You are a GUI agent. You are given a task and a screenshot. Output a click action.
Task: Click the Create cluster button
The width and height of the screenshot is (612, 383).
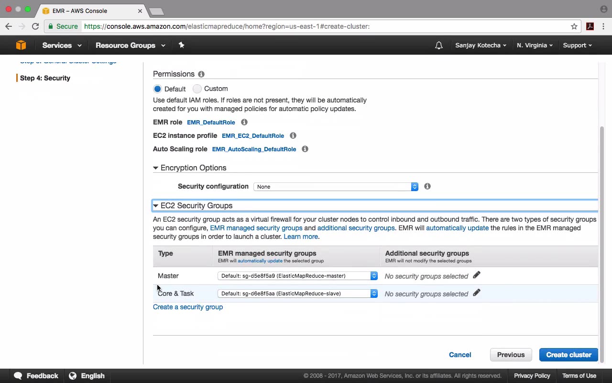pyautogui.click(x=568, y=355)
